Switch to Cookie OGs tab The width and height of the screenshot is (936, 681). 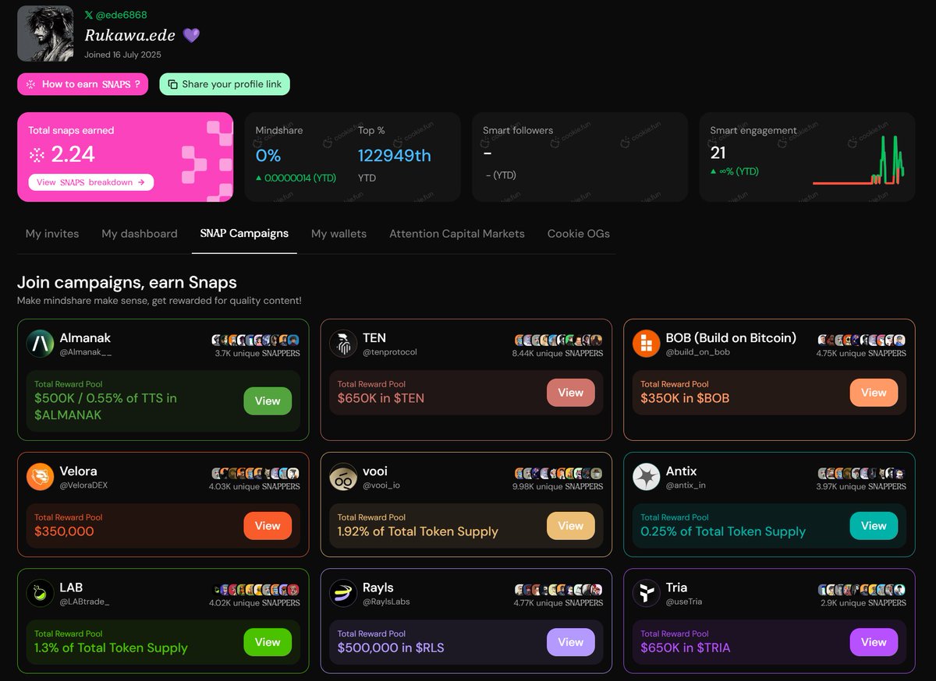pyautogui.click(x=579, y=234)
